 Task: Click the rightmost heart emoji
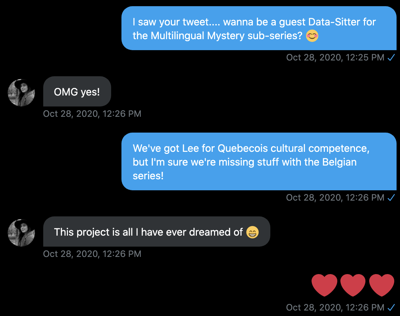[x=381, y=284]
